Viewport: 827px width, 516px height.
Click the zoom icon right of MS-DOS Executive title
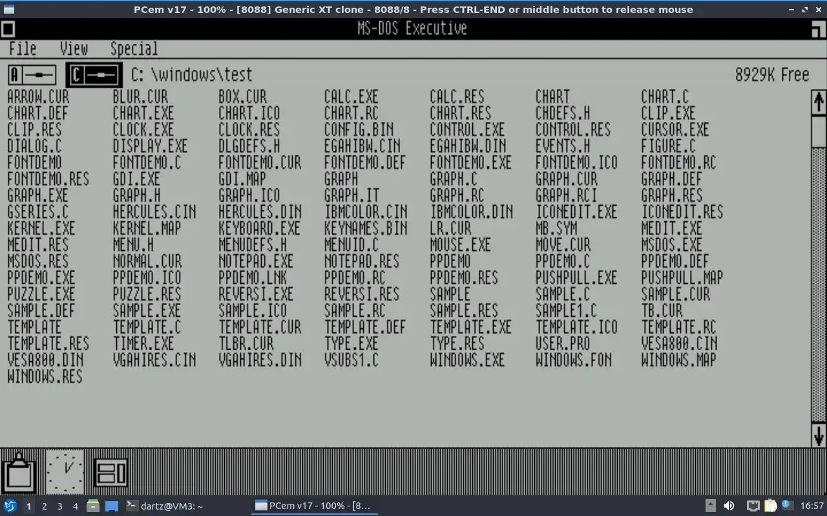(819, 29)
